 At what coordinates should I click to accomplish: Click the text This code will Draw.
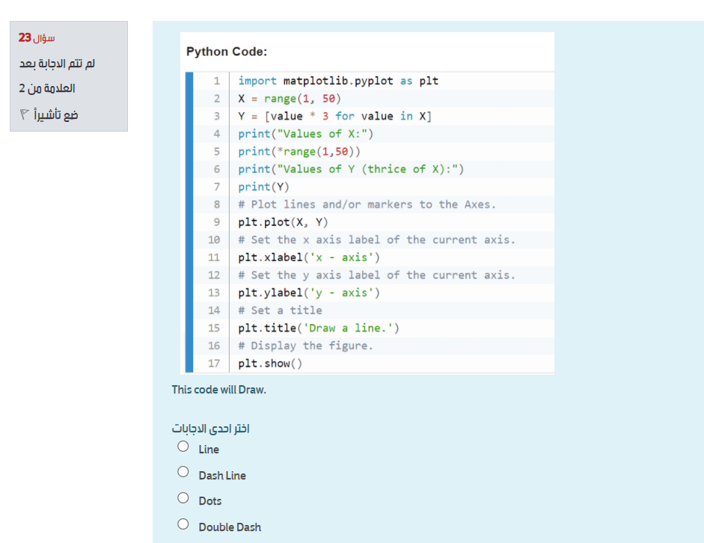[218, 390]
